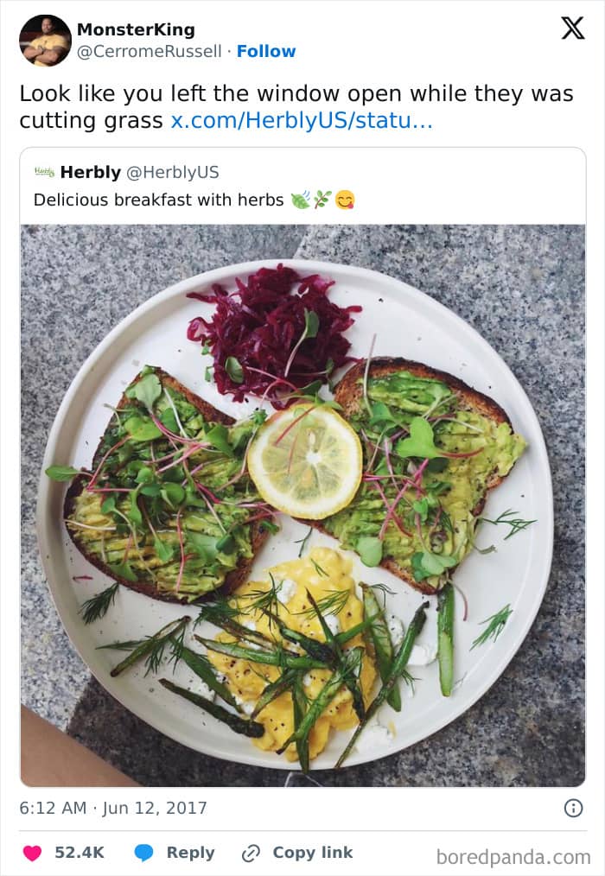
Task: Click the MonsterKing display name
Action: (x=136, y=29)
